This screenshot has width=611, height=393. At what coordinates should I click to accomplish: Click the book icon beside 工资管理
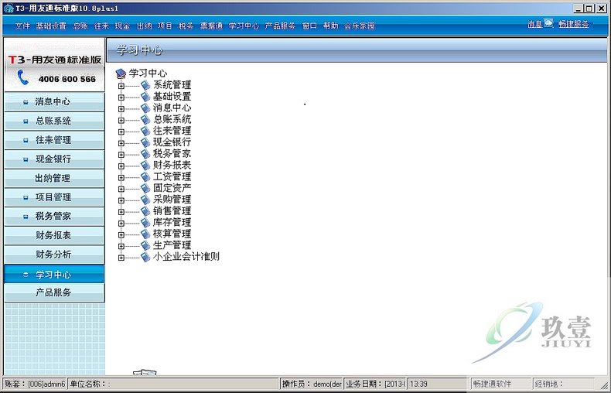[x=145, y=176]
